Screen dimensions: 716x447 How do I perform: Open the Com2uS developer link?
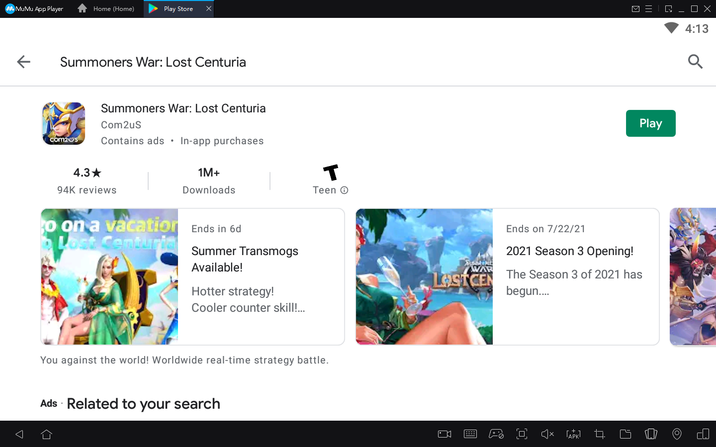pyautogui.click(x=121, y=125)
